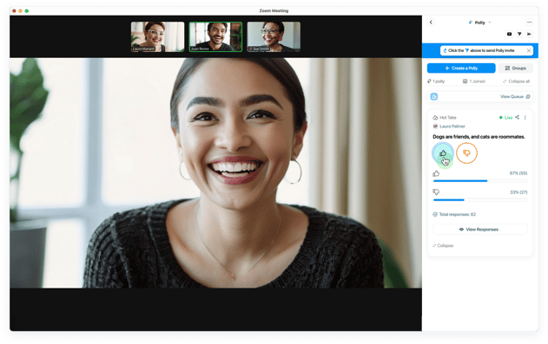Click the thumbs-down result icon above 33% bar
The width and height of the screenshot is (548, 344).
click(x=436, y=192)
